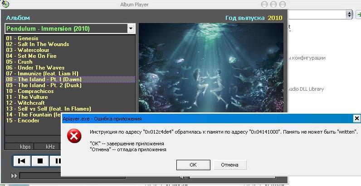Select track 02 - Salt In The Wounds
361x186 pixels.
70,44
